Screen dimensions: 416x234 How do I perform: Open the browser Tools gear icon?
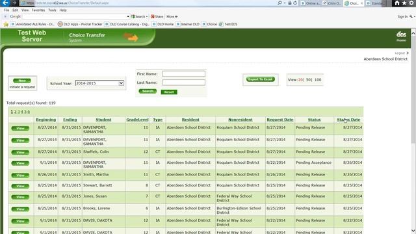pyautogui.click(x=411, y=3)
